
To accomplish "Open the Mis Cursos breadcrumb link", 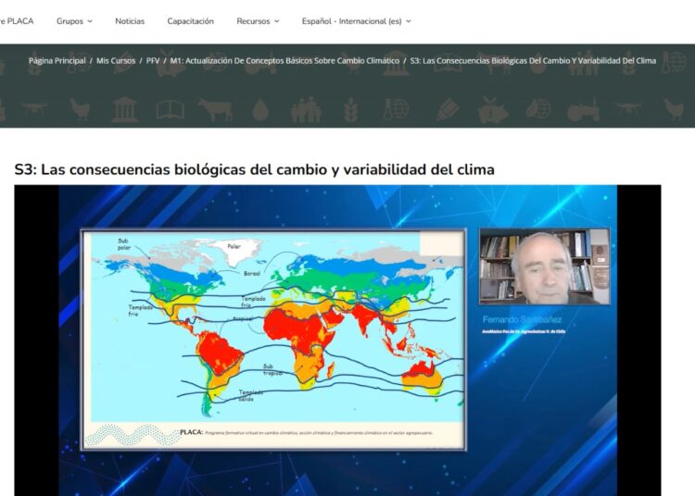I will point(116,61).
